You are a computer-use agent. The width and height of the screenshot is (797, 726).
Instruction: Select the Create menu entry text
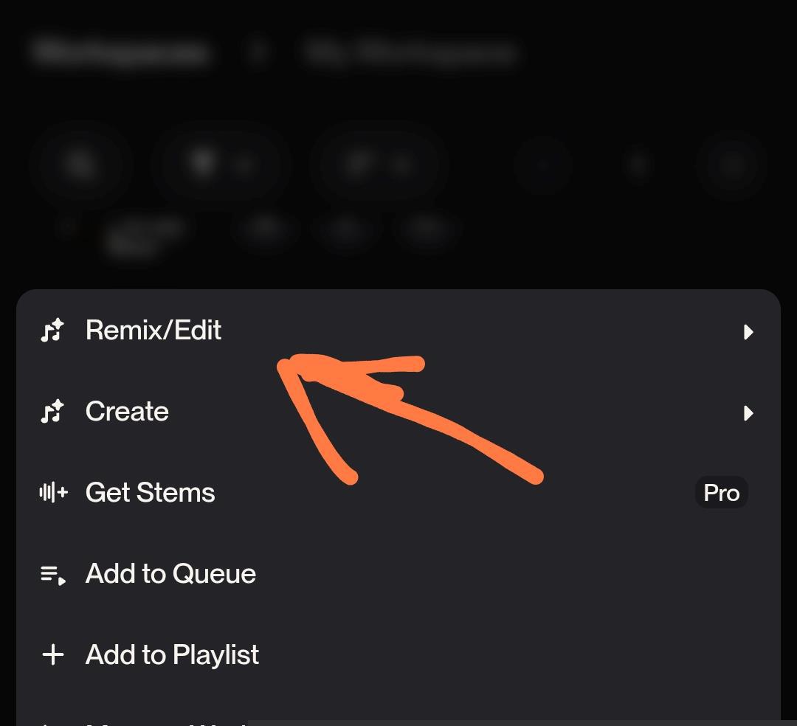(127, 412)
